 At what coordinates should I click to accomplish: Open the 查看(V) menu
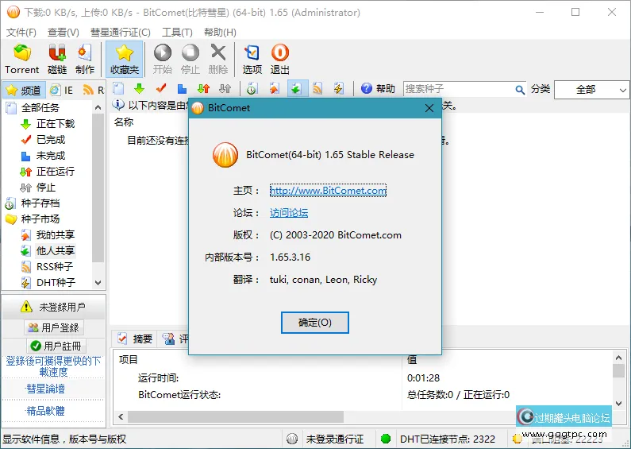(x=63, y=33)
